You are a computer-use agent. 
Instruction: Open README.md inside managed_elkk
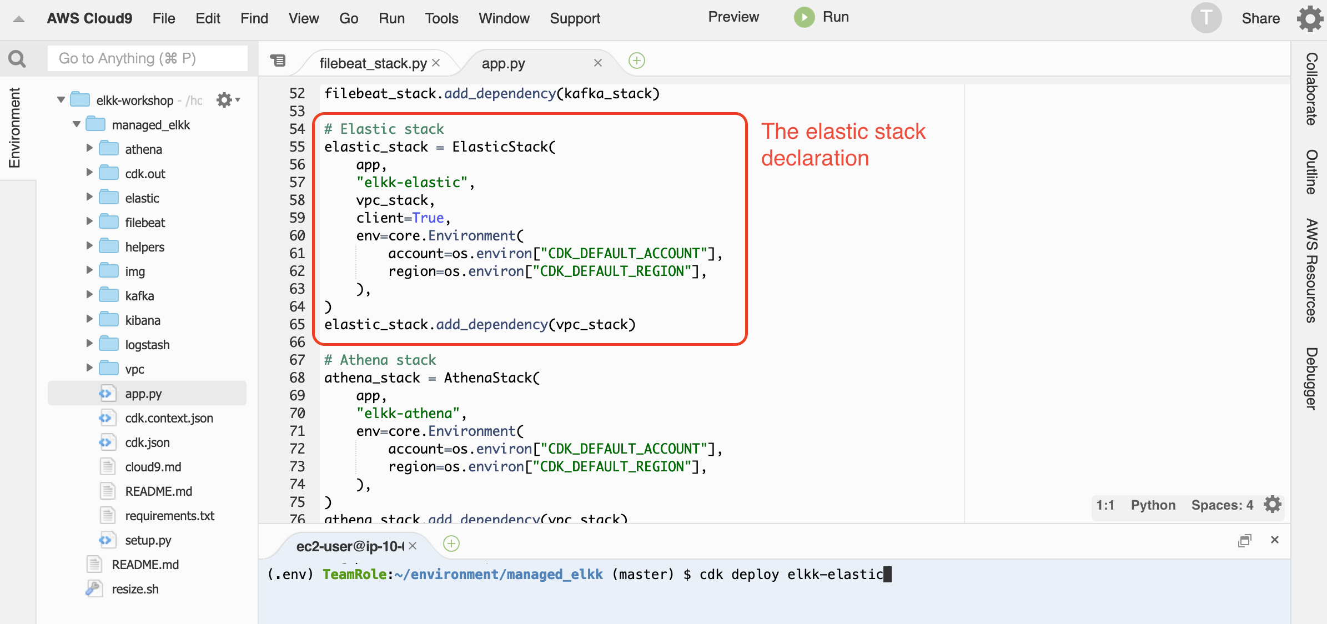click(159, 491)
